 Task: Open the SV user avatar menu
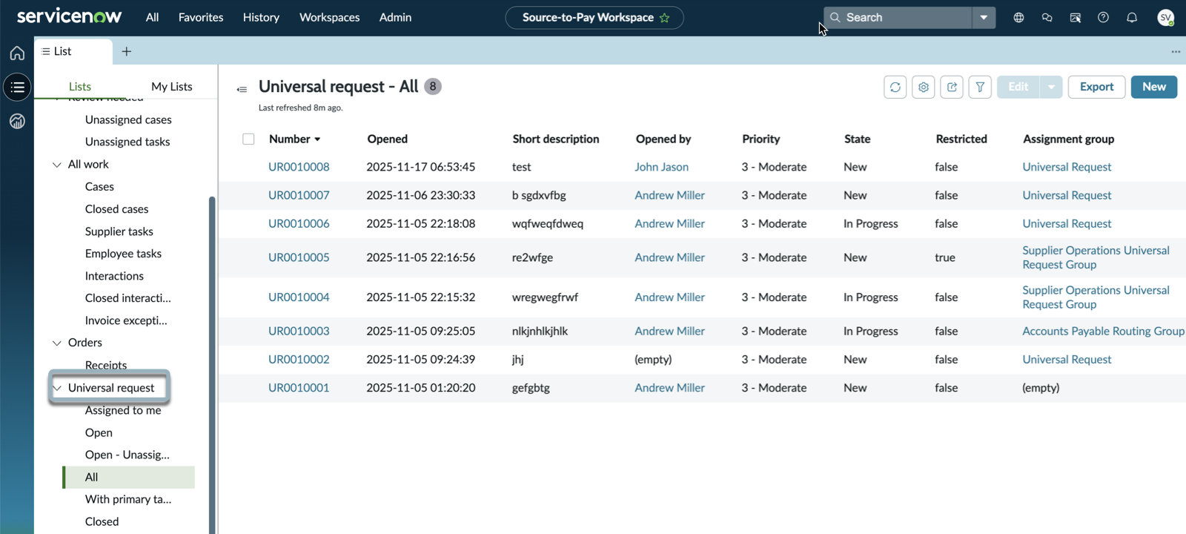1165,17
